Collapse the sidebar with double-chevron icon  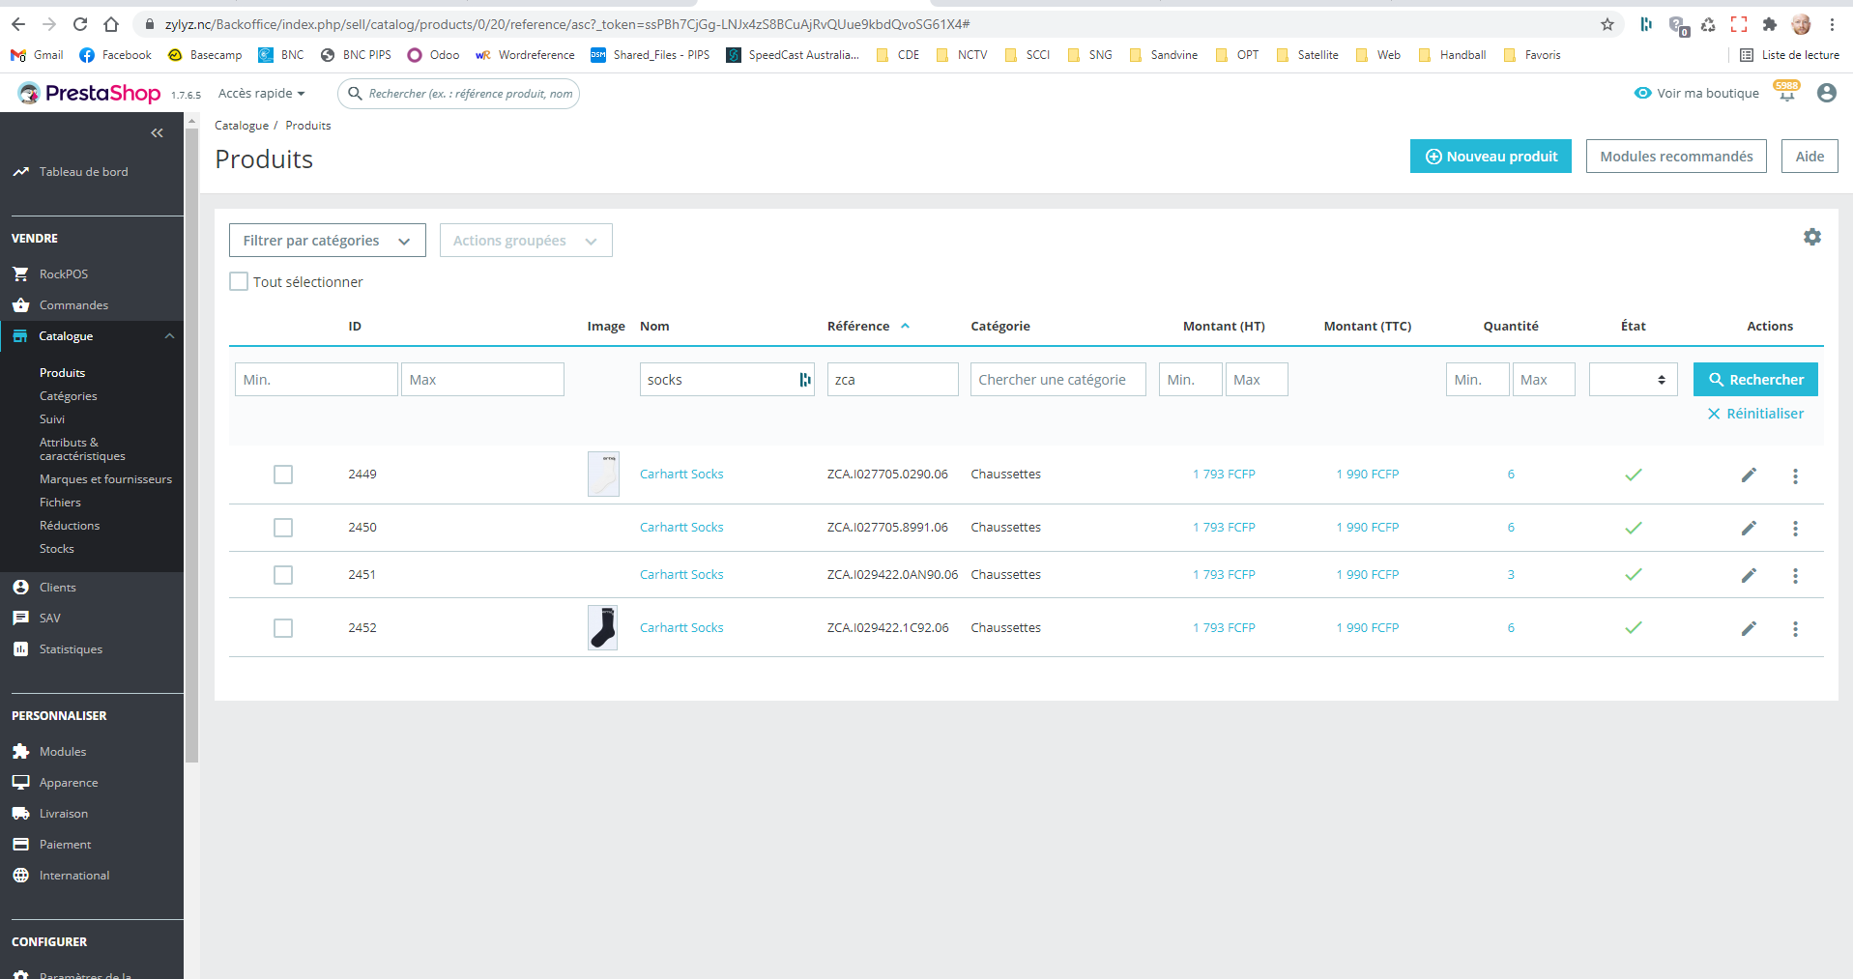point(157,133)
